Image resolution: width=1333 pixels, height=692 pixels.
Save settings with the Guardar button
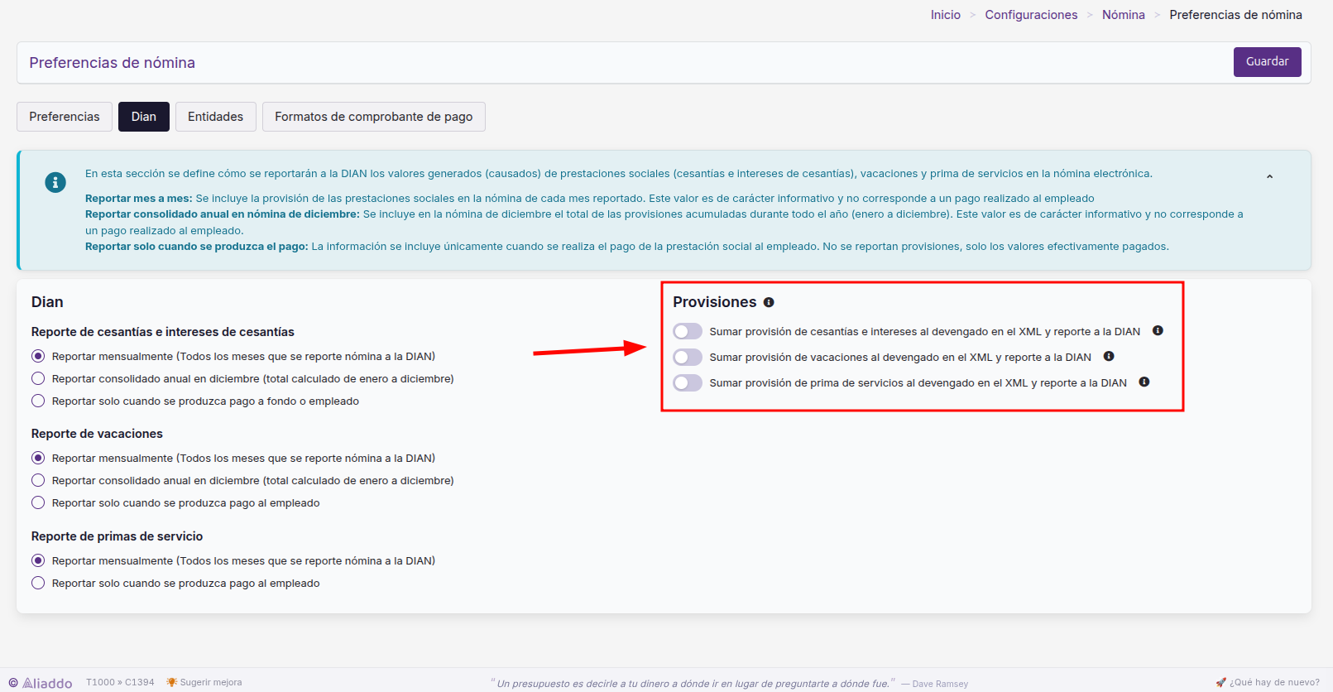(x=1268, y=62)
